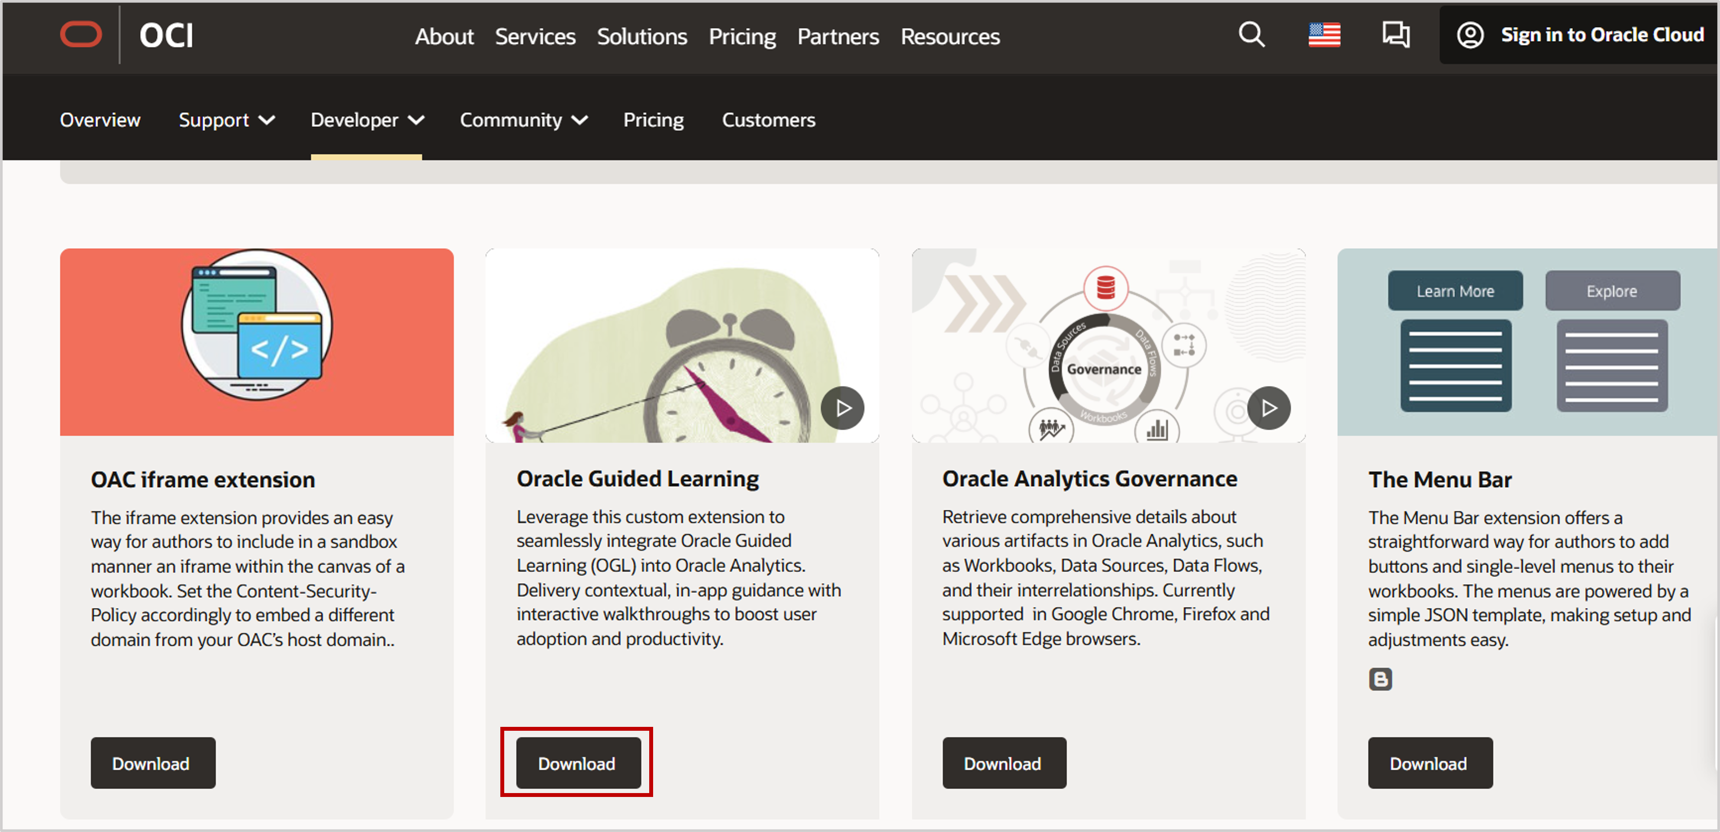Click Sign in to Oracle Cloud
Screen dimensions: 1720x832
coord(1602,34)
